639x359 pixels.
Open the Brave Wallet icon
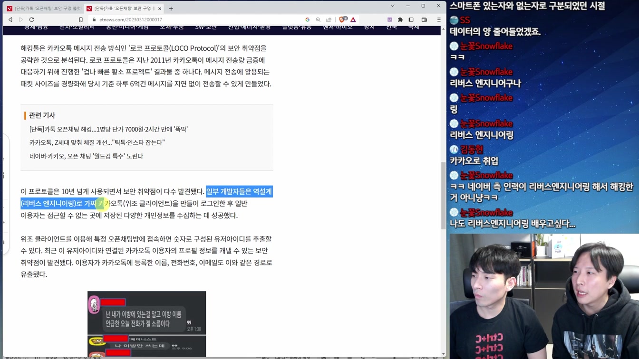(x=425, y=20)
